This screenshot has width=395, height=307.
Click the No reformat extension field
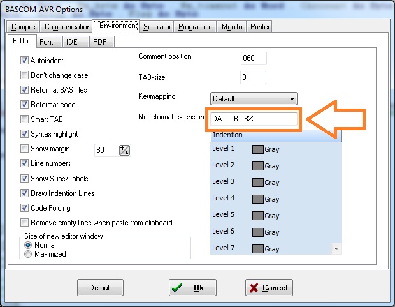point(254,119)
